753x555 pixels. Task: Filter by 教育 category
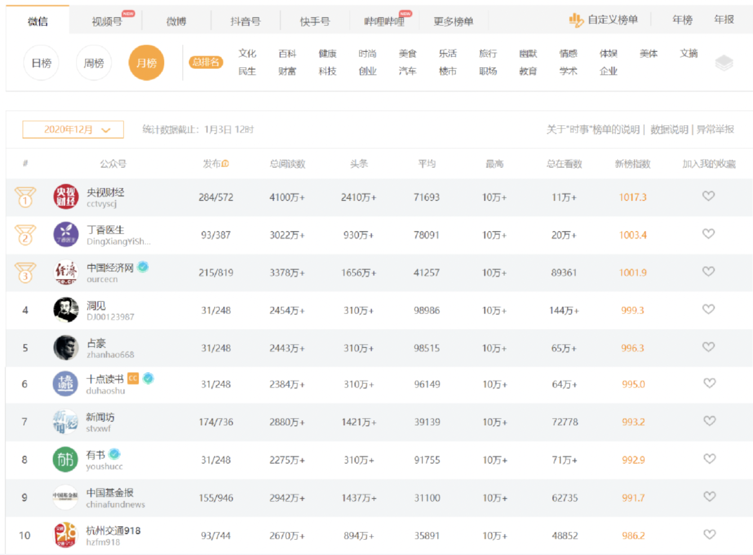(528, 71)
